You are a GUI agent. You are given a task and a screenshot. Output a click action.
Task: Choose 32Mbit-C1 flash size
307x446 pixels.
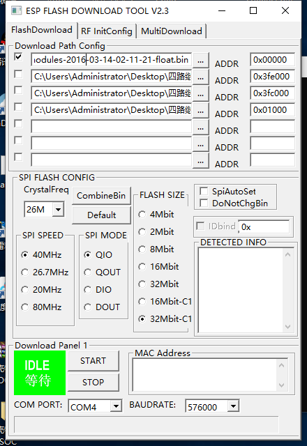pos(142,319)
